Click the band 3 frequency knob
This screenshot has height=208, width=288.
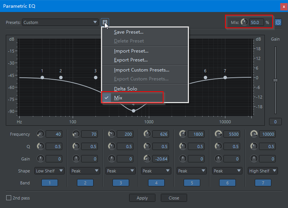pyautogui.click(x=111, y=134)
